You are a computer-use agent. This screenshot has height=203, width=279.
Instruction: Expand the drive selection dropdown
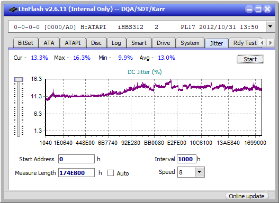coord(271,27)
